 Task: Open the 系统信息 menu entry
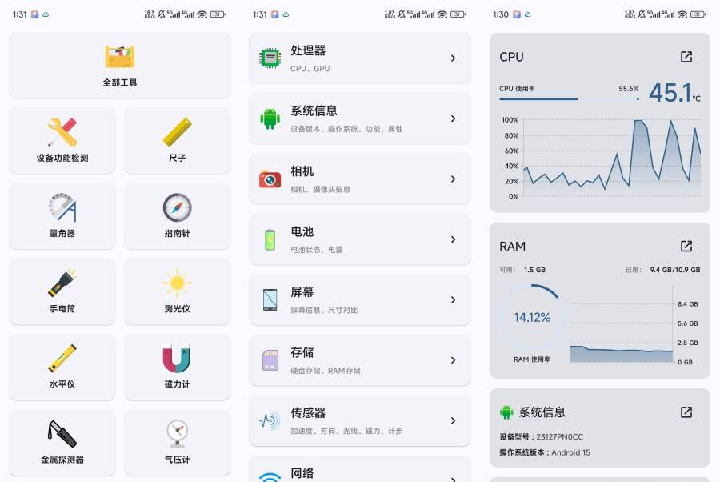tap(359, 118)
